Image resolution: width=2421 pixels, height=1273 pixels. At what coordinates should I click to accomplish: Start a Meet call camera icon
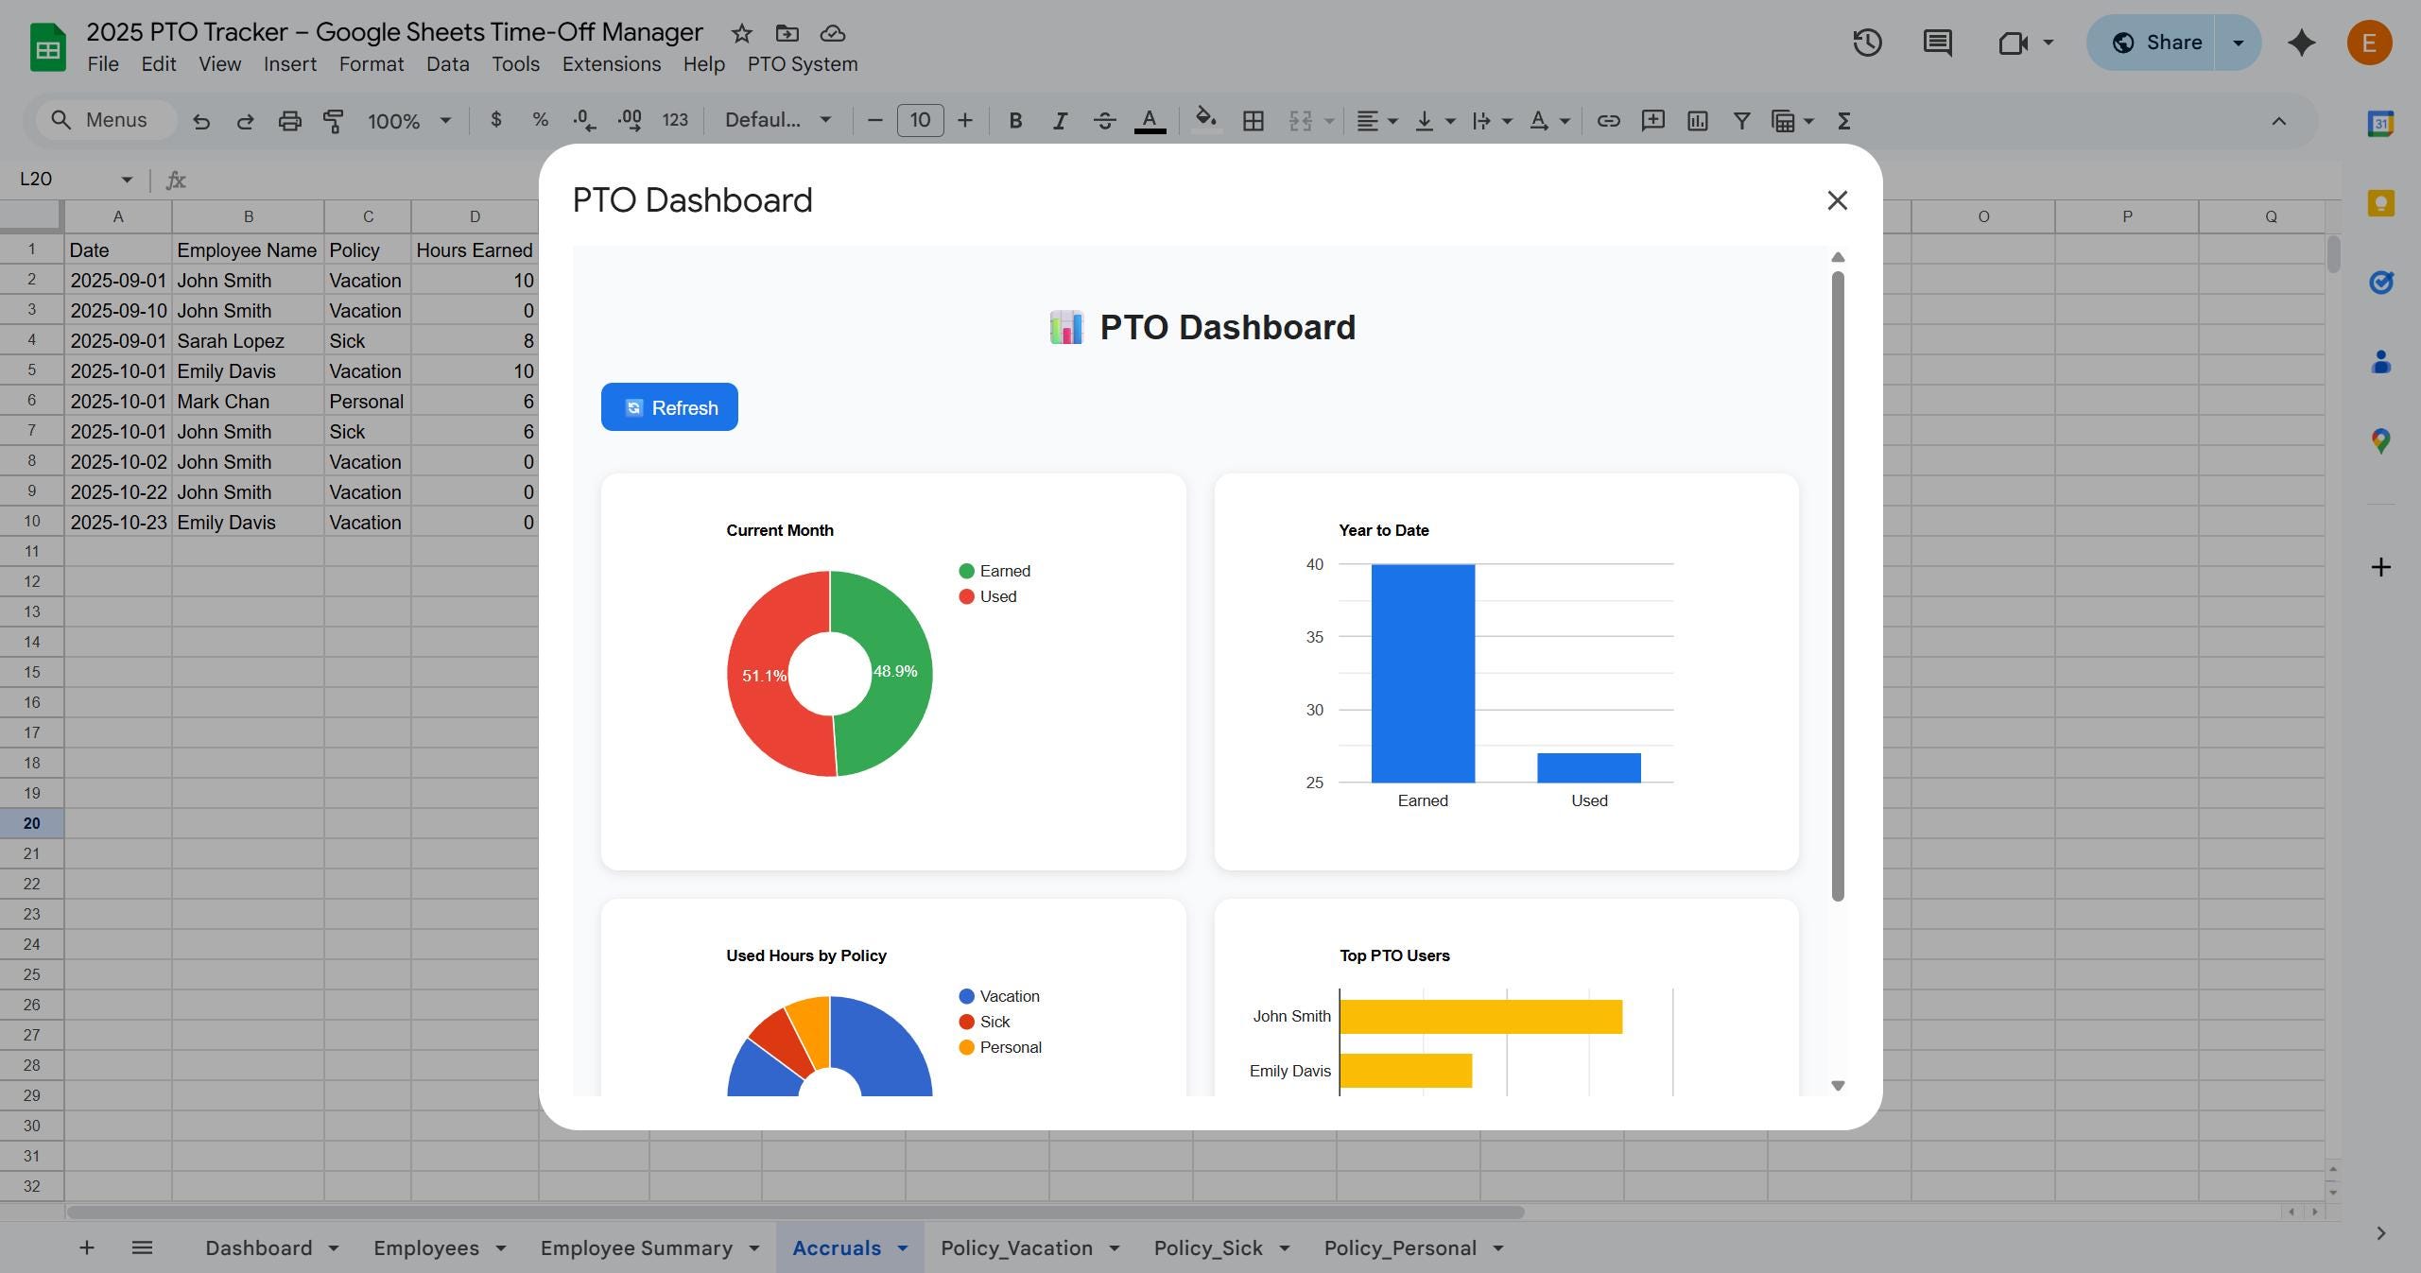(2014, 43)
